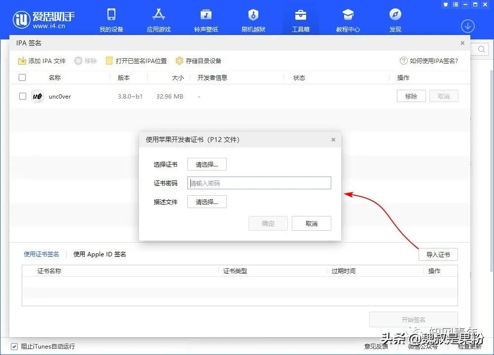Switch to the 教程中心 section

[x=348, y=19]
